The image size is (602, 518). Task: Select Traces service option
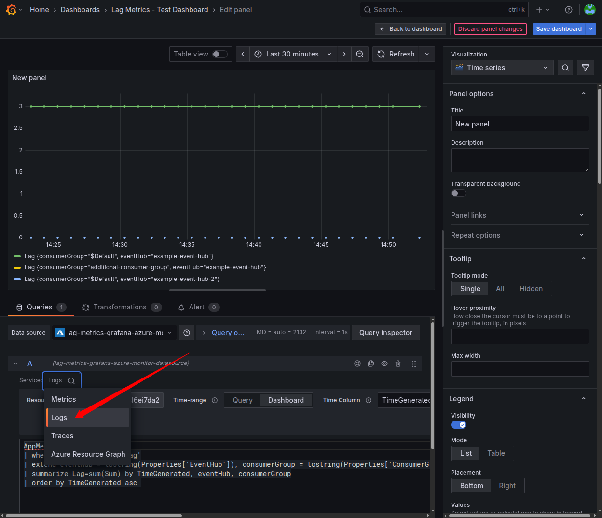[x=88, y=436]
